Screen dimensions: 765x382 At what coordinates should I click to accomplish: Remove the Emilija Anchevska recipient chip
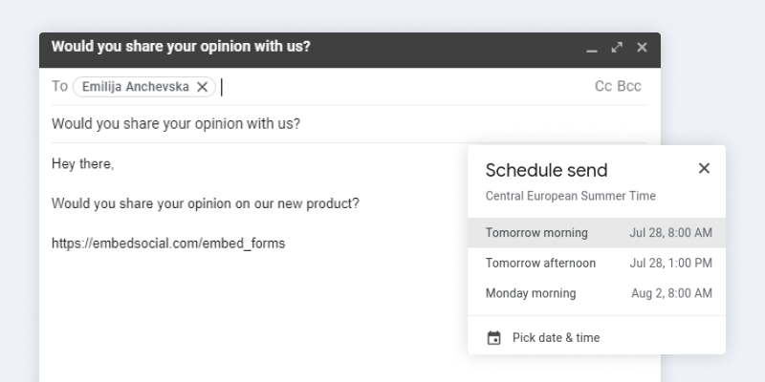coord(202,87)
